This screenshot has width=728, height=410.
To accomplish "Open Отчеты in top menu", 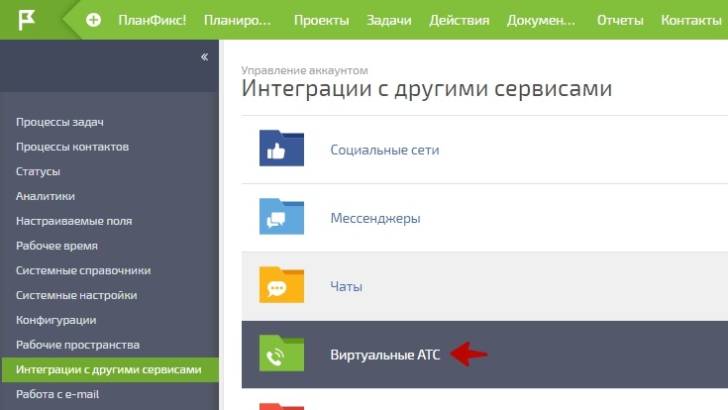I will pyautogui.click(x=620, y=20).
